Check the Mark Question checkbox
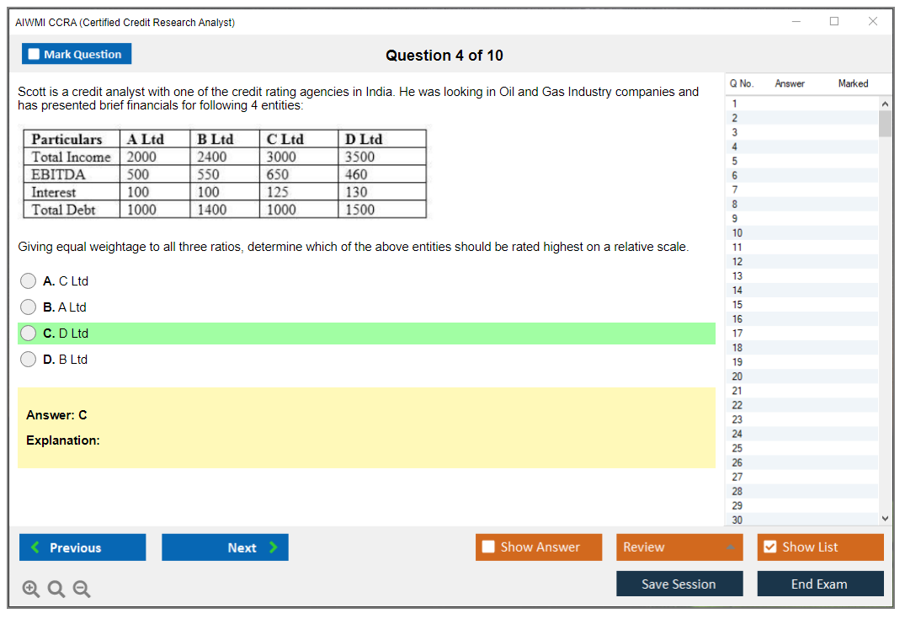This screenshot has width=905, height=619. coord(35,54)
